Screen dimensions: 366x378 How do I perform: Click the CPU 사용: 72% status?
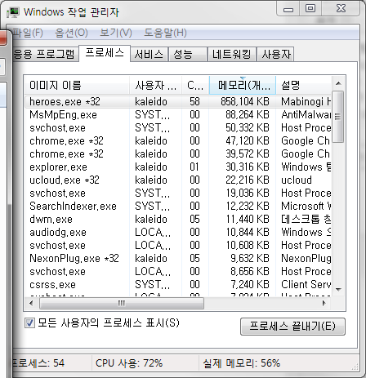129,363
